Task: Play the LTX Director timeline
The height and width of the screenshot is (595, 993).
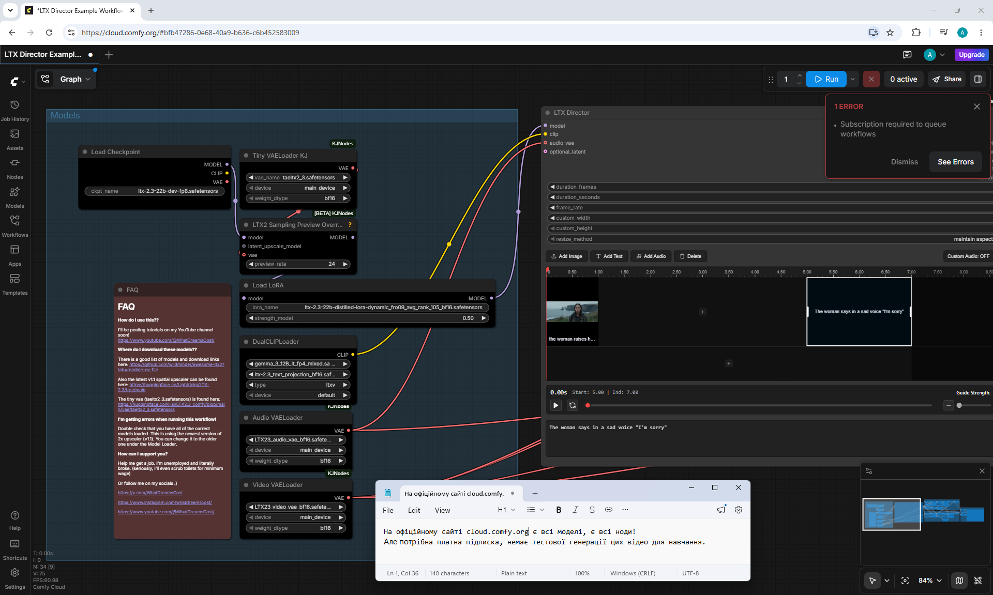Action: 556,405
